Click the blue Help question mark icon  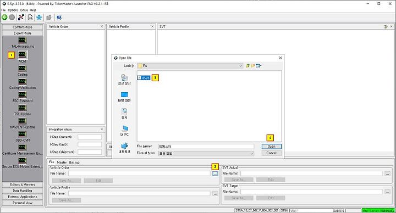click(59, 17)
